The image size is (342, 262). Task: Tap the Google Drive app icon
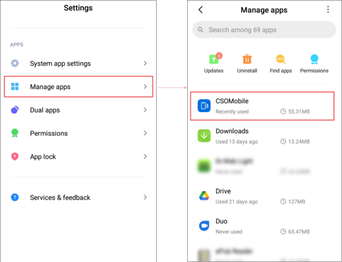[x=204, y=195]
